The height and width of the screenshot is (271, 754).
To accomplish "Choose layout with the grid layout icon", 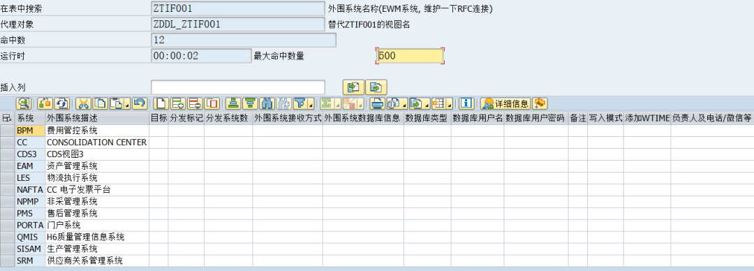I will (x=438, y=103).
